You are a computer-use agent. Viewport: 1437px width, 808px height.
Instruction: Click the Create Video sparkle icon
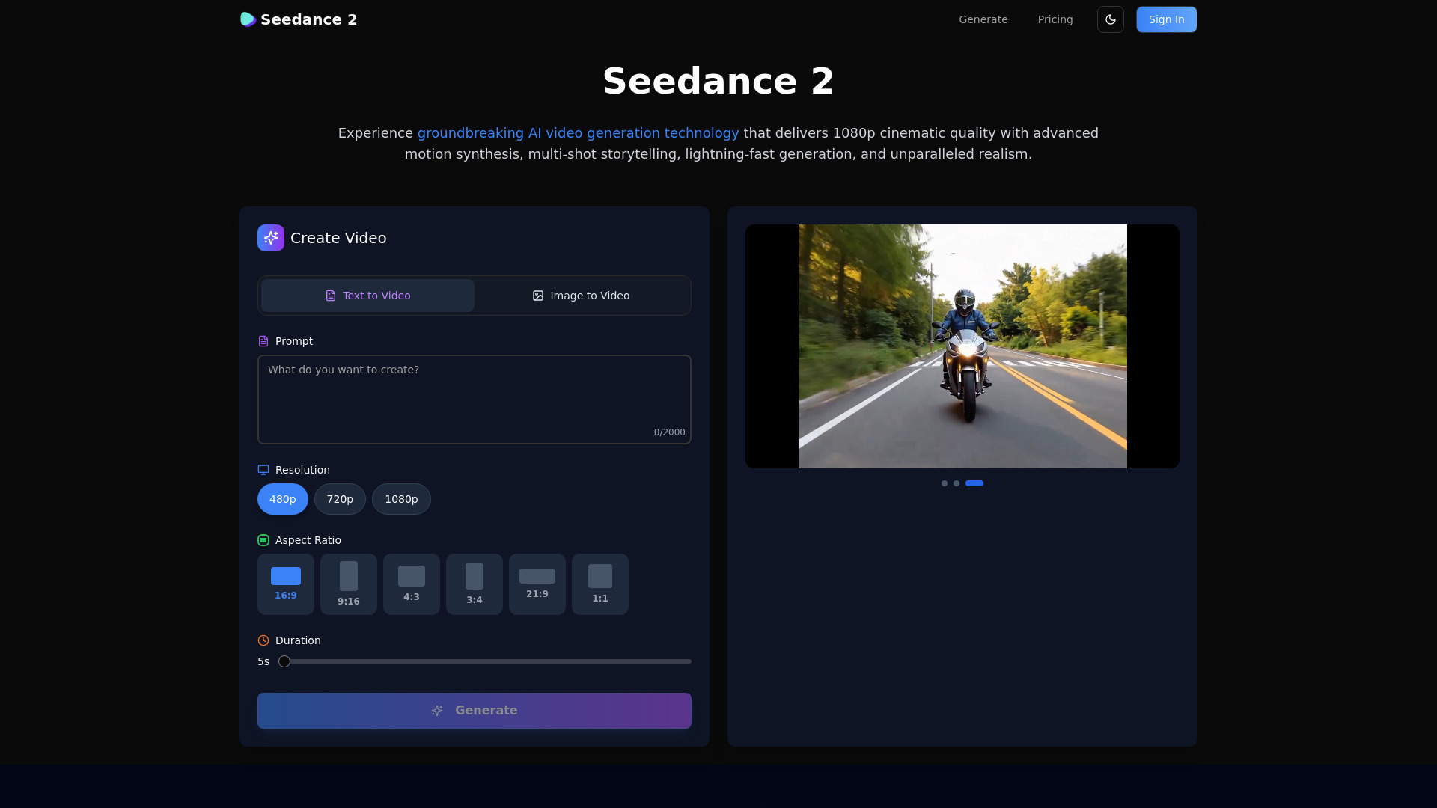coord(270,237)
